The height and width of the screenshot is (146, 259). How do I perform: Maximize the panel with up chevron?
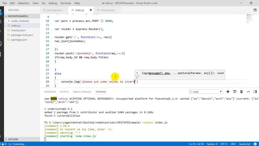(x=248, y=92)
